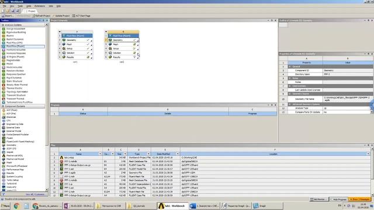Select Microsoft Office Excel component
Viewport: 374px width, 210px height.
17,166
